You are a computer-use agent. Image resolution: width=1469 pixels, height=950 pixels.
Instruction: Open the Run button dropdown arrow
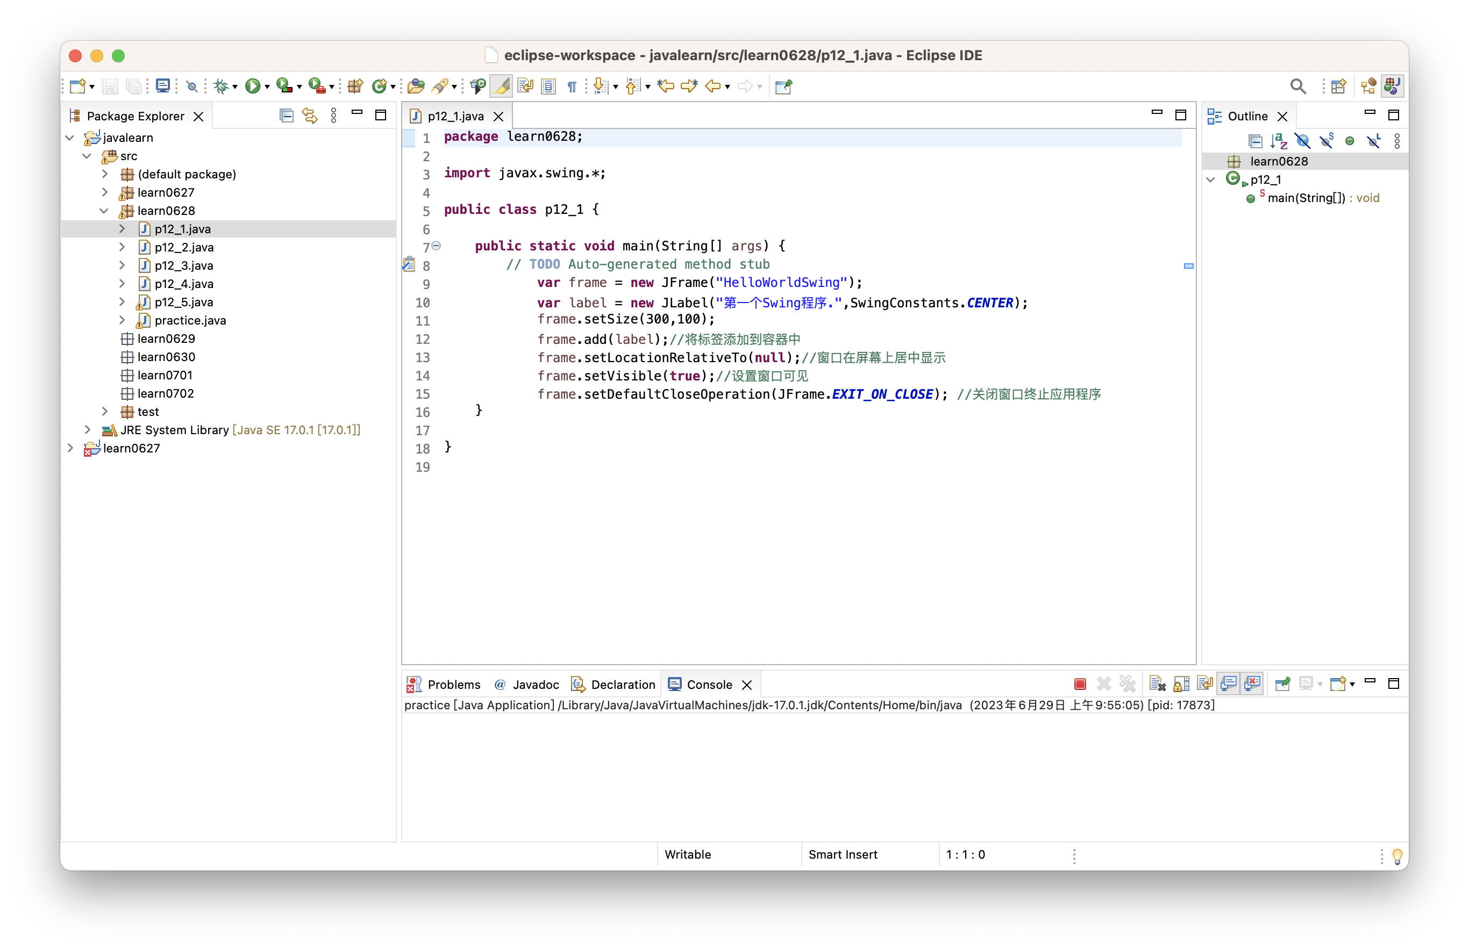tap(267, 88)
